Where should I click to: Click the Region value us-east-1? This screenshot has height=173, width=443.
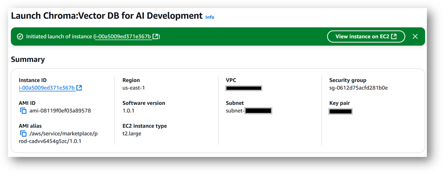pyautogui.click(x=134, y=88)
